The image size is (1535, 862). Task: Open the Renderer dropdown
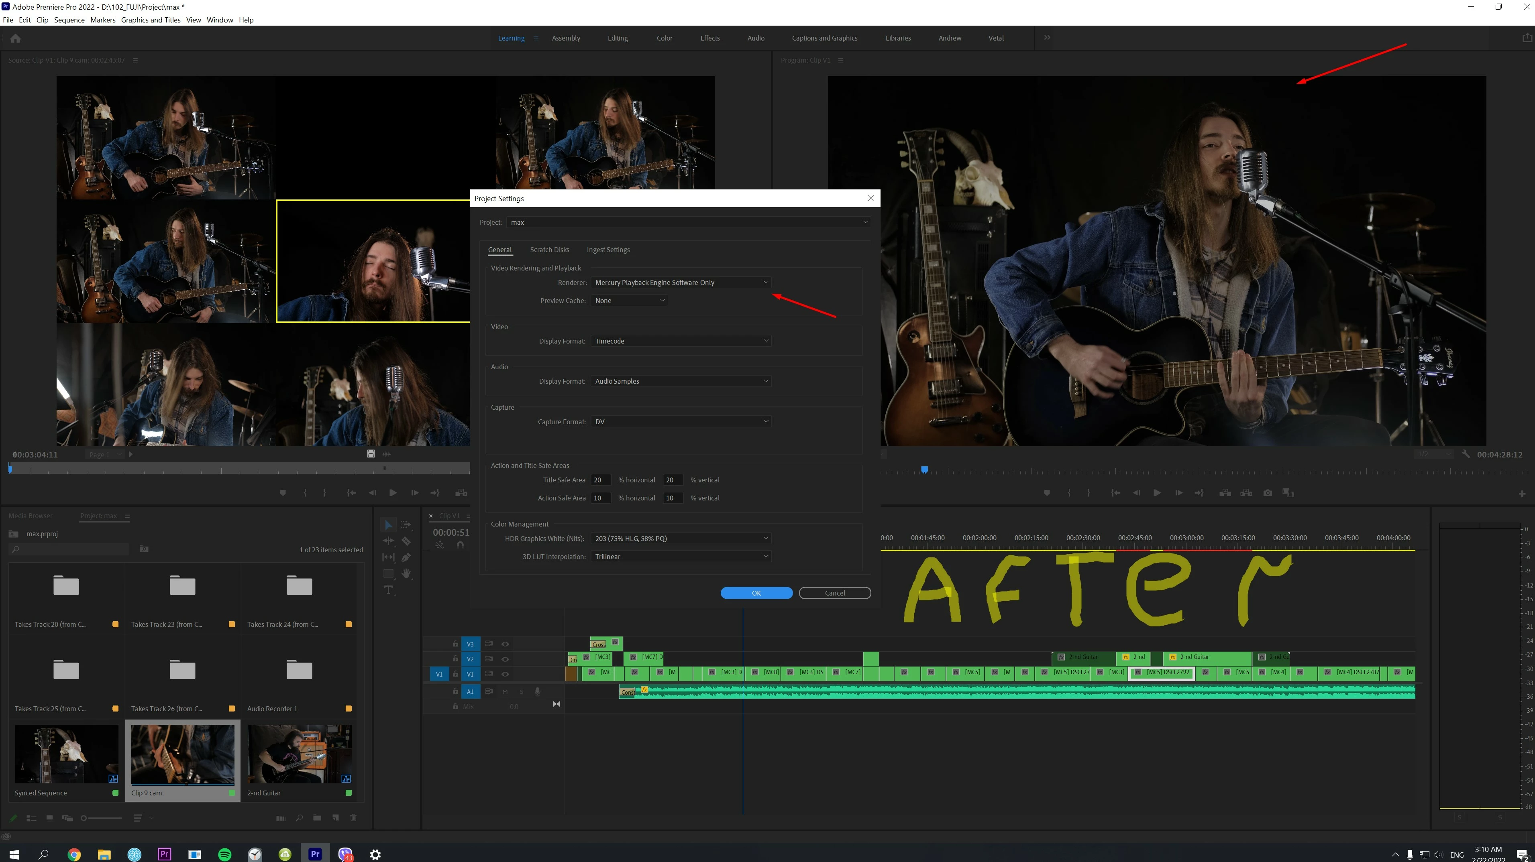[x=681, y=283]
